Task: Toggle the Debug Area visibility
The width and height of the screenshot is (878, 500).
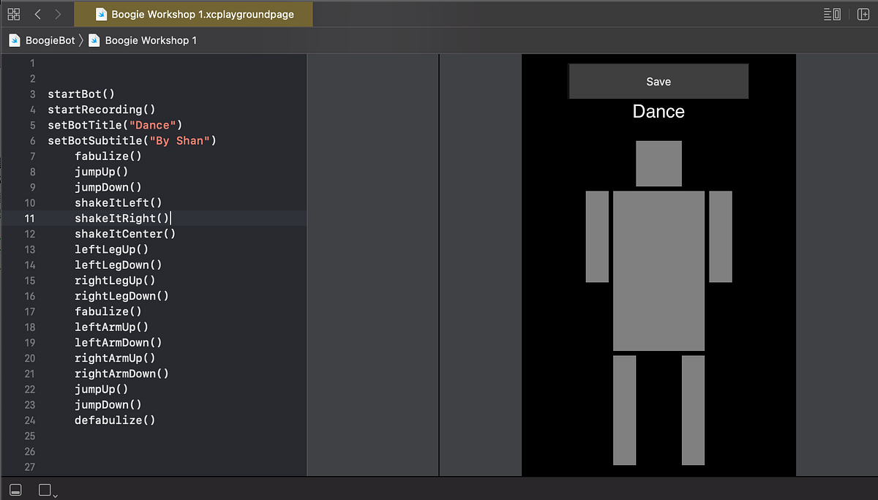Action: coord(15,490)
